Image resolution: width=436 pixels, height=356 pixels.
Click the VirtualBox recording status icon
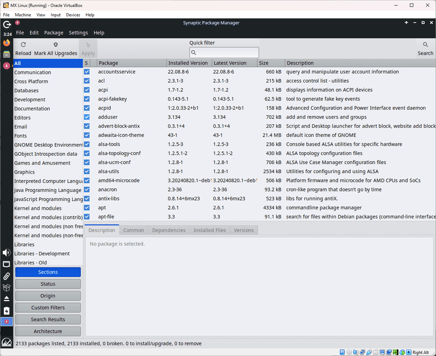click(x=389, y=352)
